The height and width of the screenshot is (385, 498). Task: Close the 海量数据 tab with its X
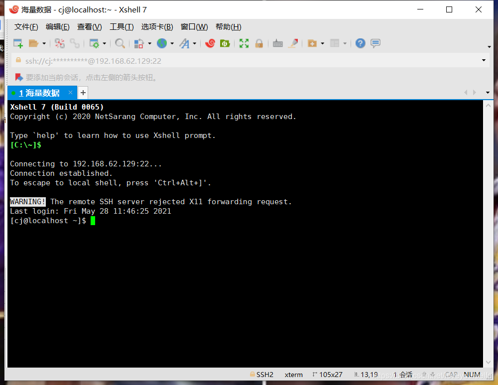click(x=71, y=93)
